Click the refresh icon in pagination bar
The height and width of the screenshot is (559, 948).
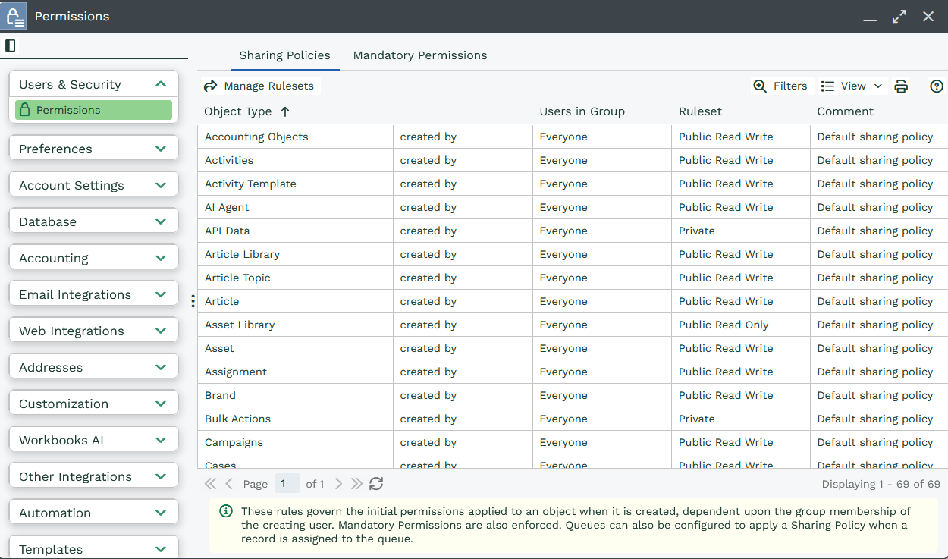376,484
